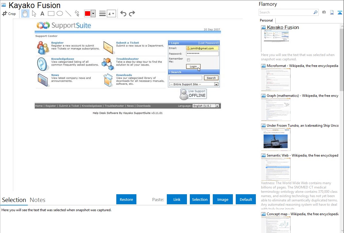344x233 pixels.
Task: Pick the freehand scribble tool
Action: (x=77, y=14)
